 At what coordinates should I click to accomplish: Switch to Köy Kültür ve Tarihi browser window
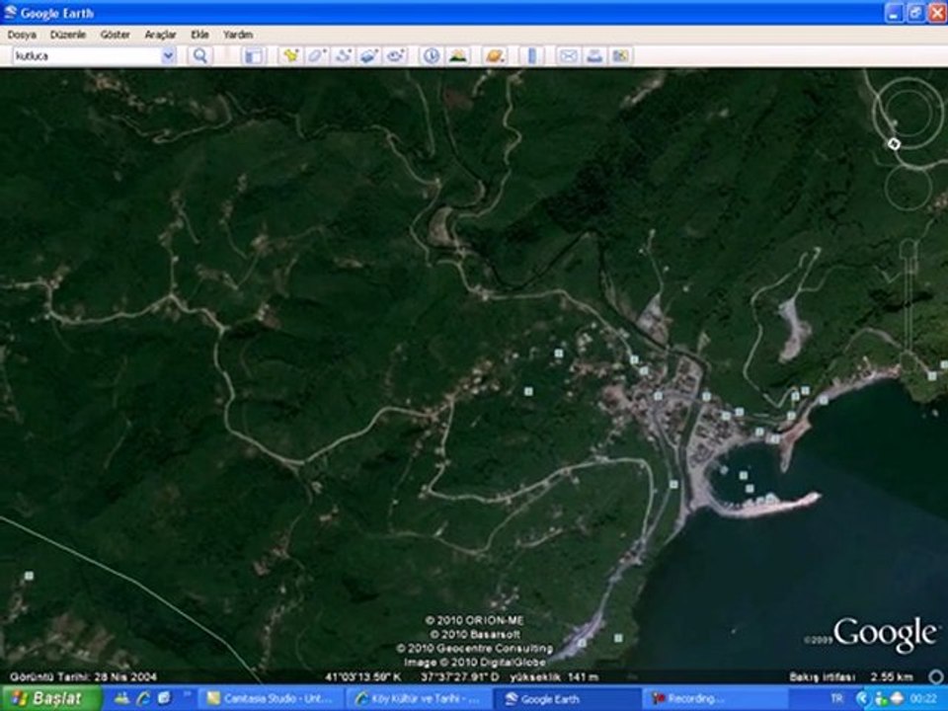(420, 699)
